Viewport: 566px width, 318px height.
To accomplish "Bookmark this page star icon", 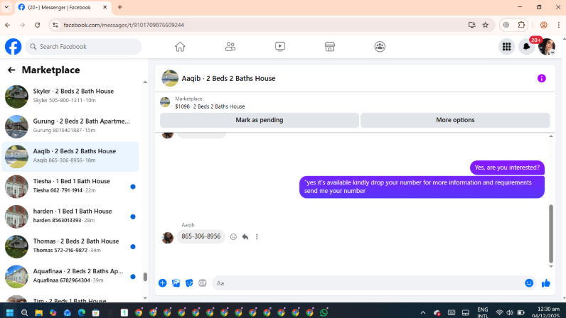I will pos(485,25).
